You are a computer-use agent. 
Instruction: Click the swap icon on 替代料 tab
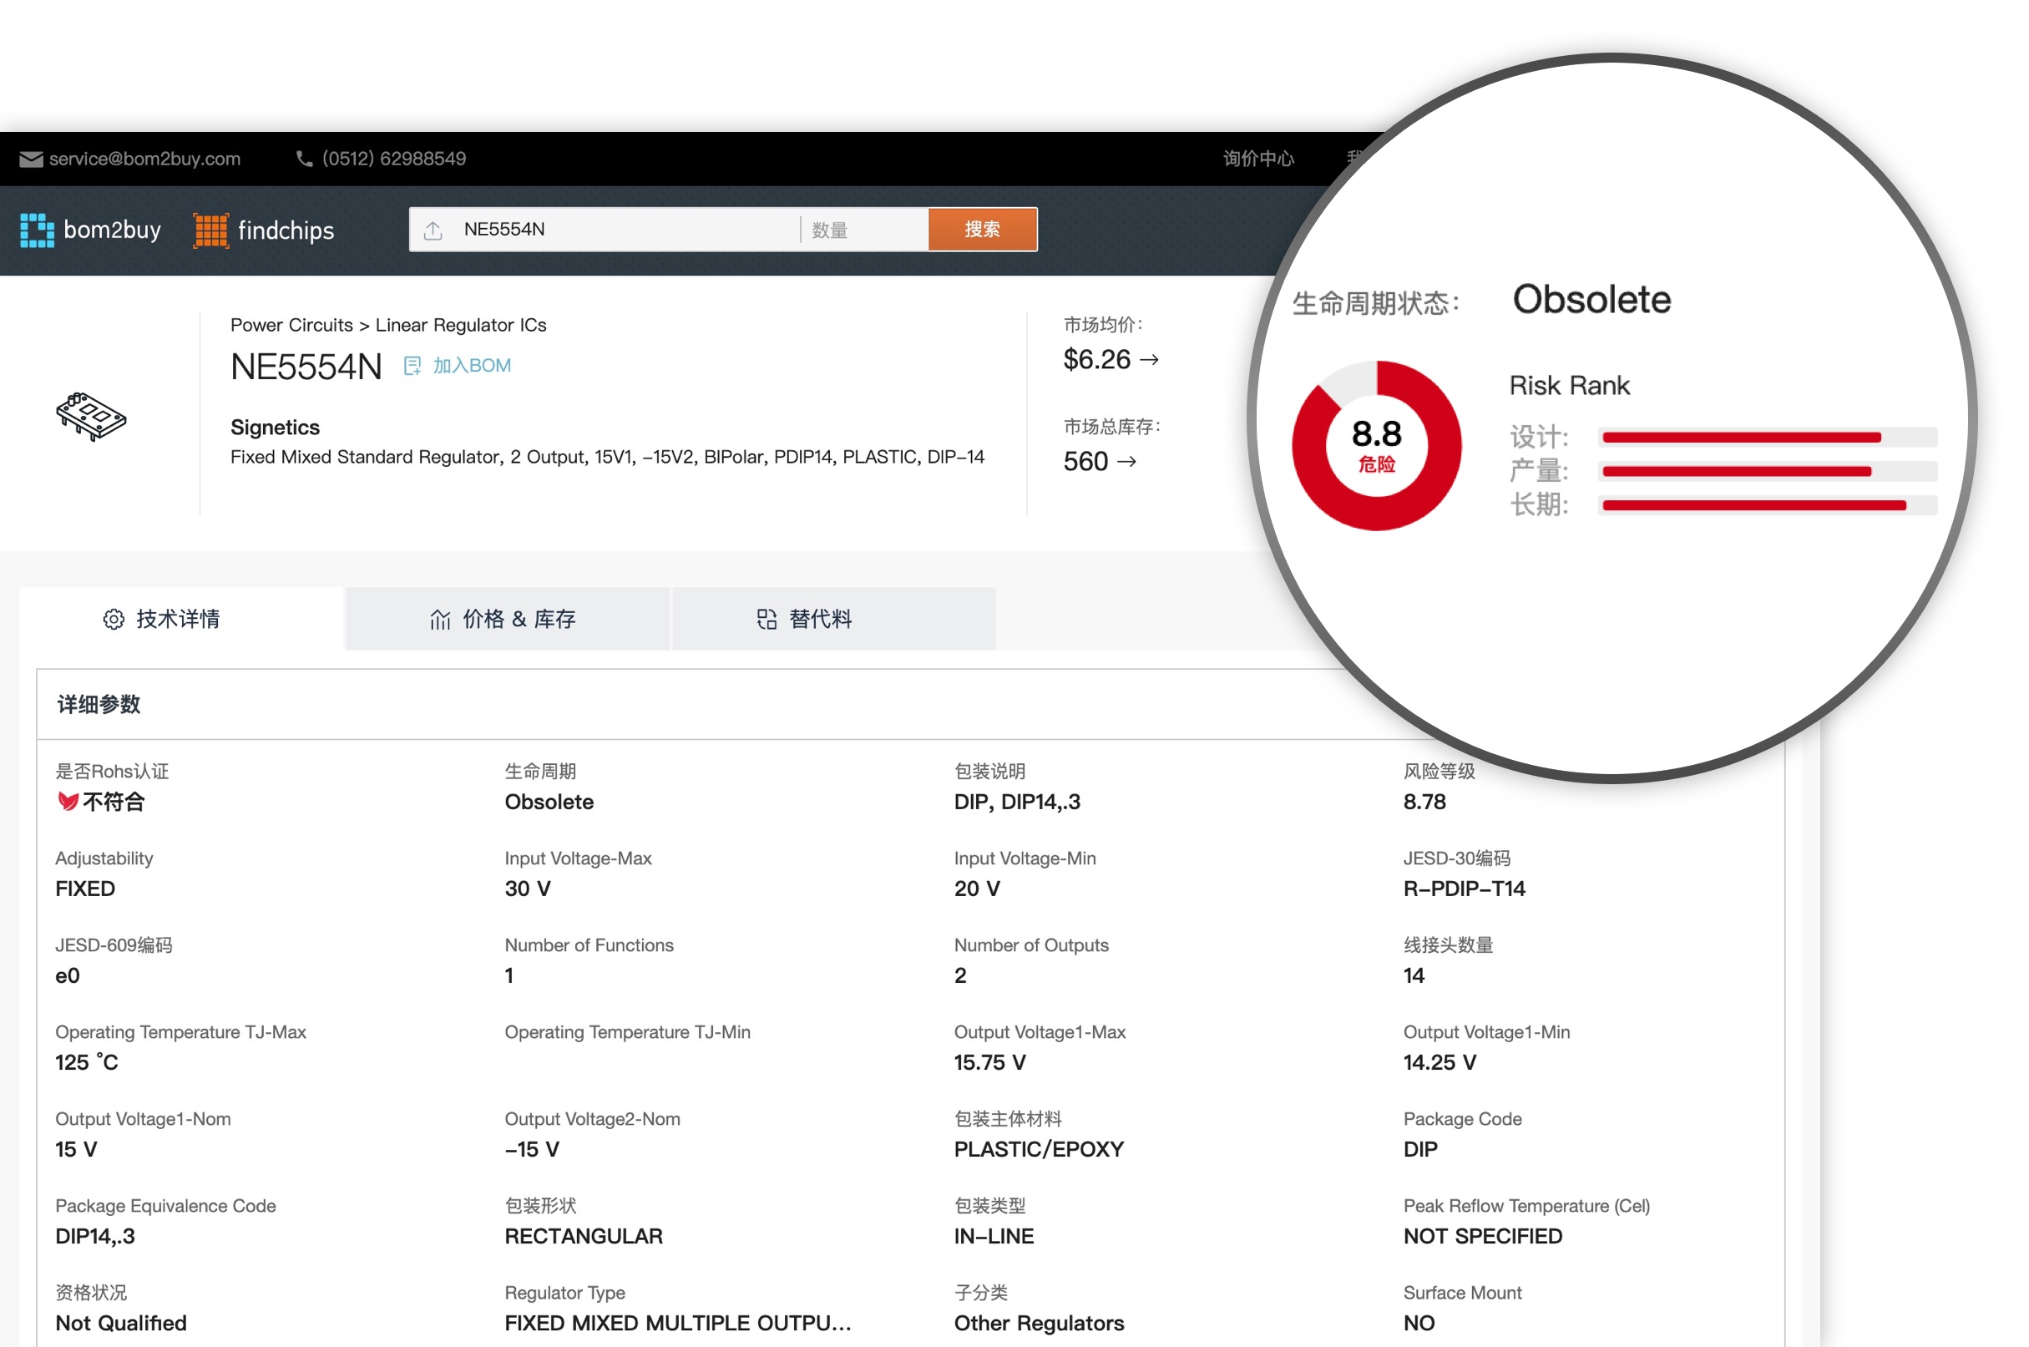767,620
